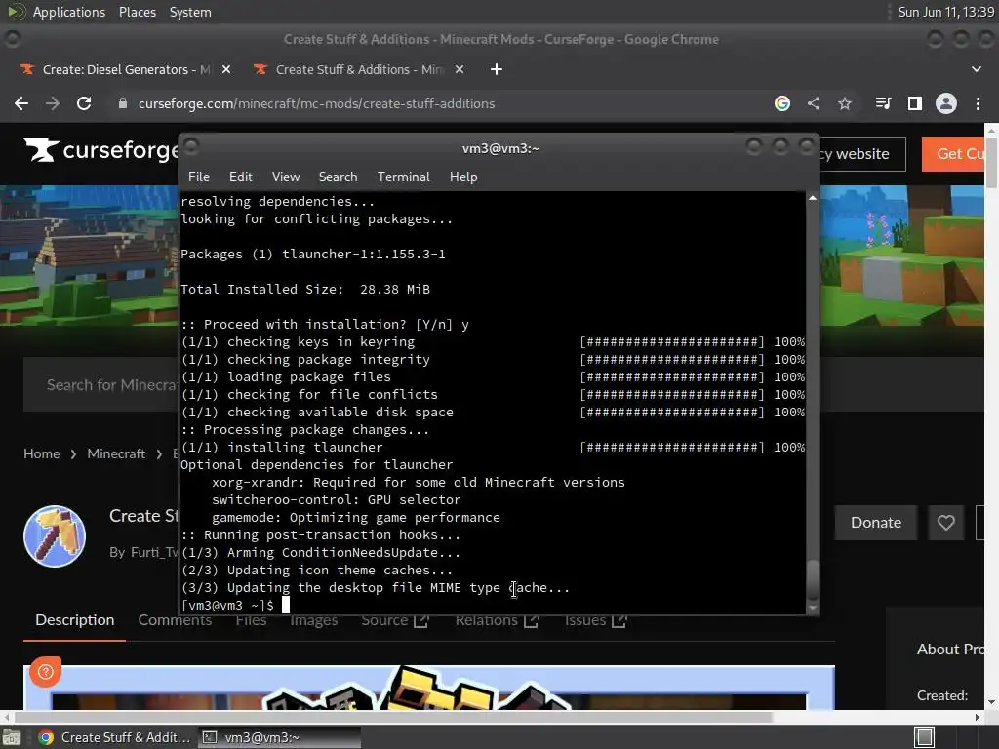Open terminal File menu

(199, 177)
